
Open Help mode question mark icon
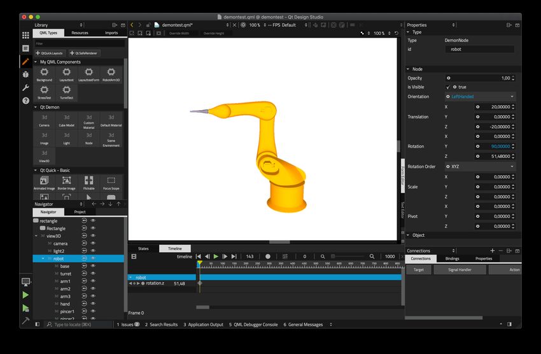tap(25, 101)
